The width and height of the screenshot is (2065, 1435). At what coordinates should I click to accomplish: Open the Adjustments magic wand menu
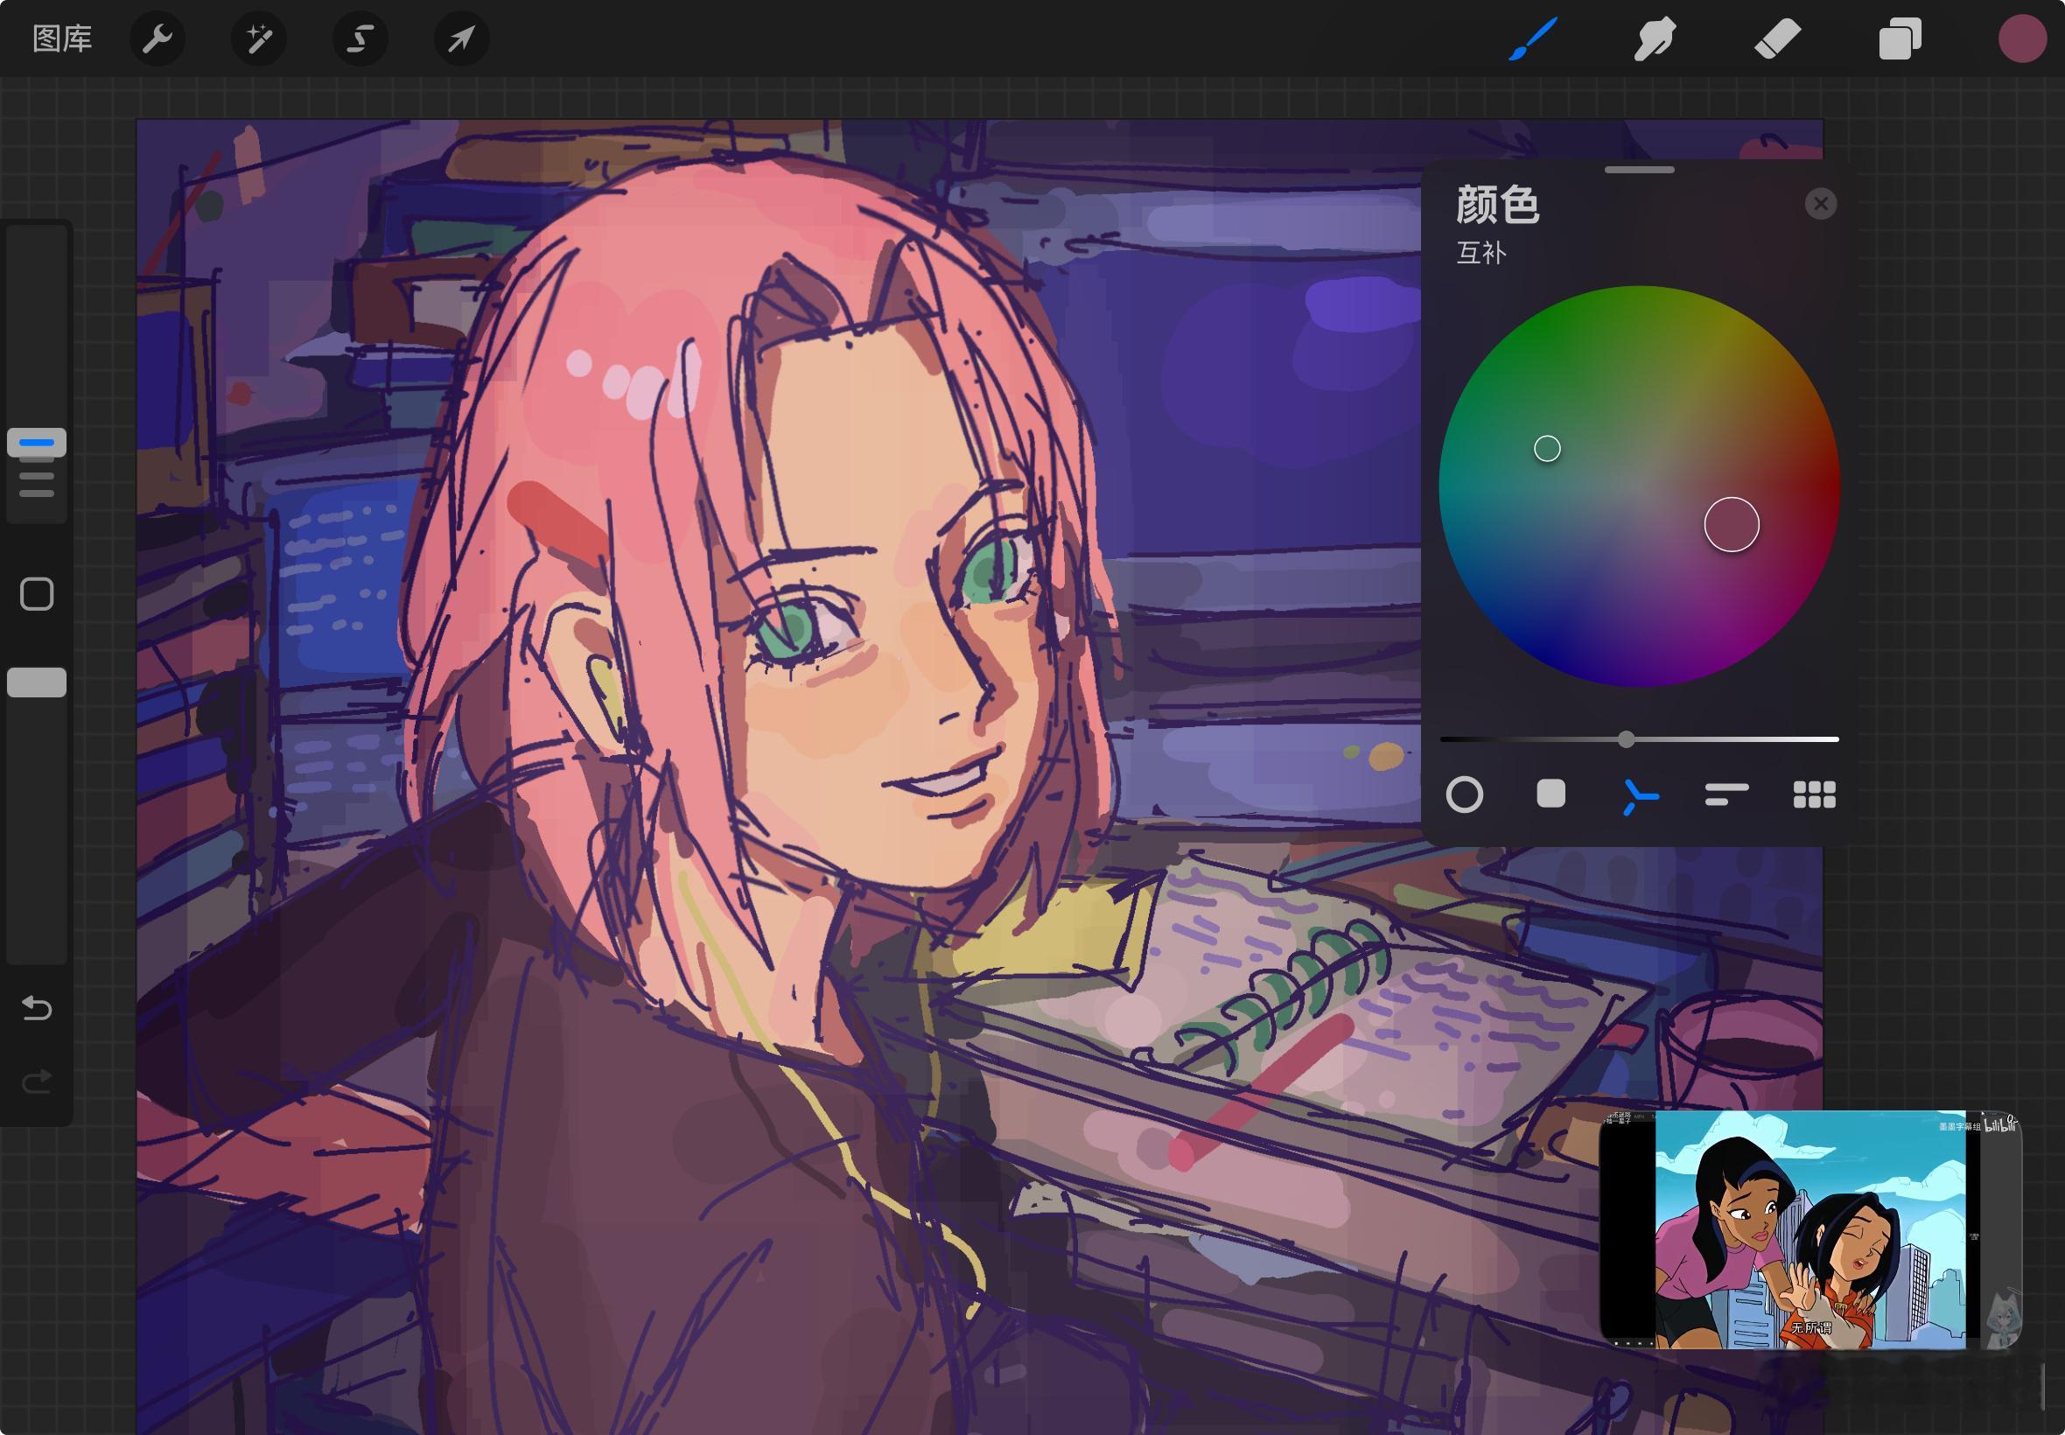click(x=259, y=38)
